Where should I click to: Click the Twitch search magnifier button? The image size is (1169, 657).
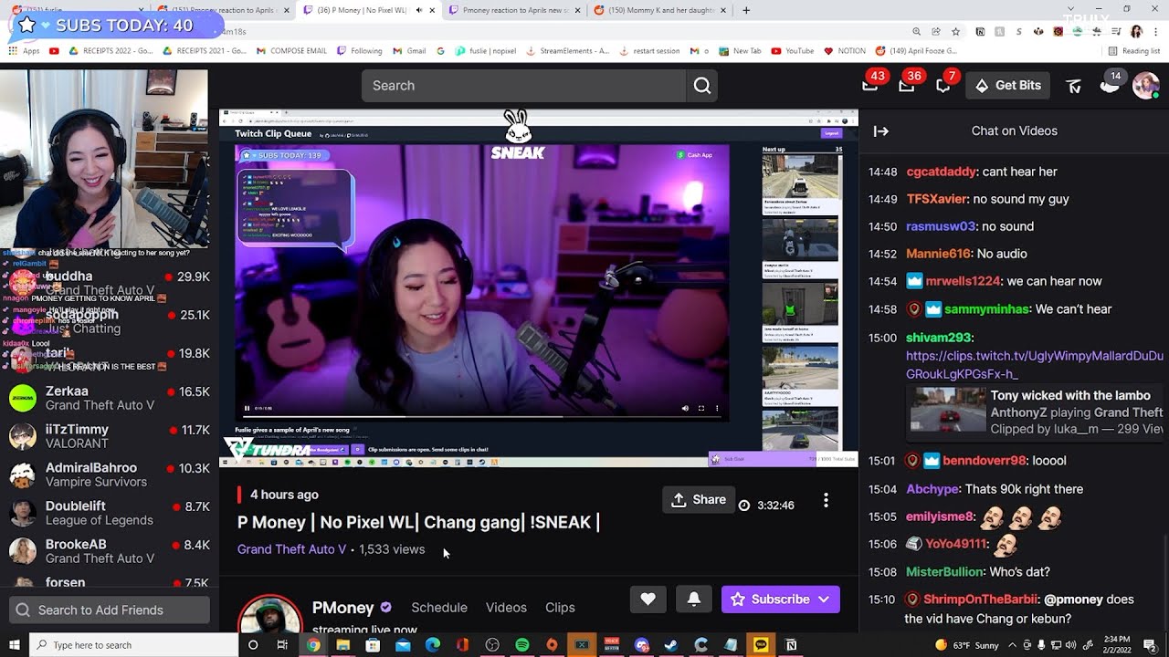pyautogui.click(x=701, y=86)
